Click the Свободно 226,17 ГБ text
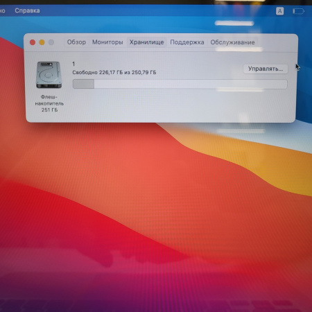 point(97,72)
